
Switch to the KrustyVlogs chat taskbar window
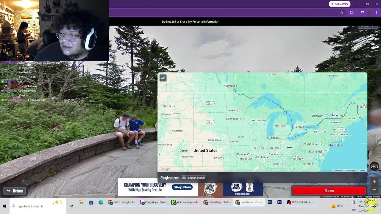click(x=154, y=202)
